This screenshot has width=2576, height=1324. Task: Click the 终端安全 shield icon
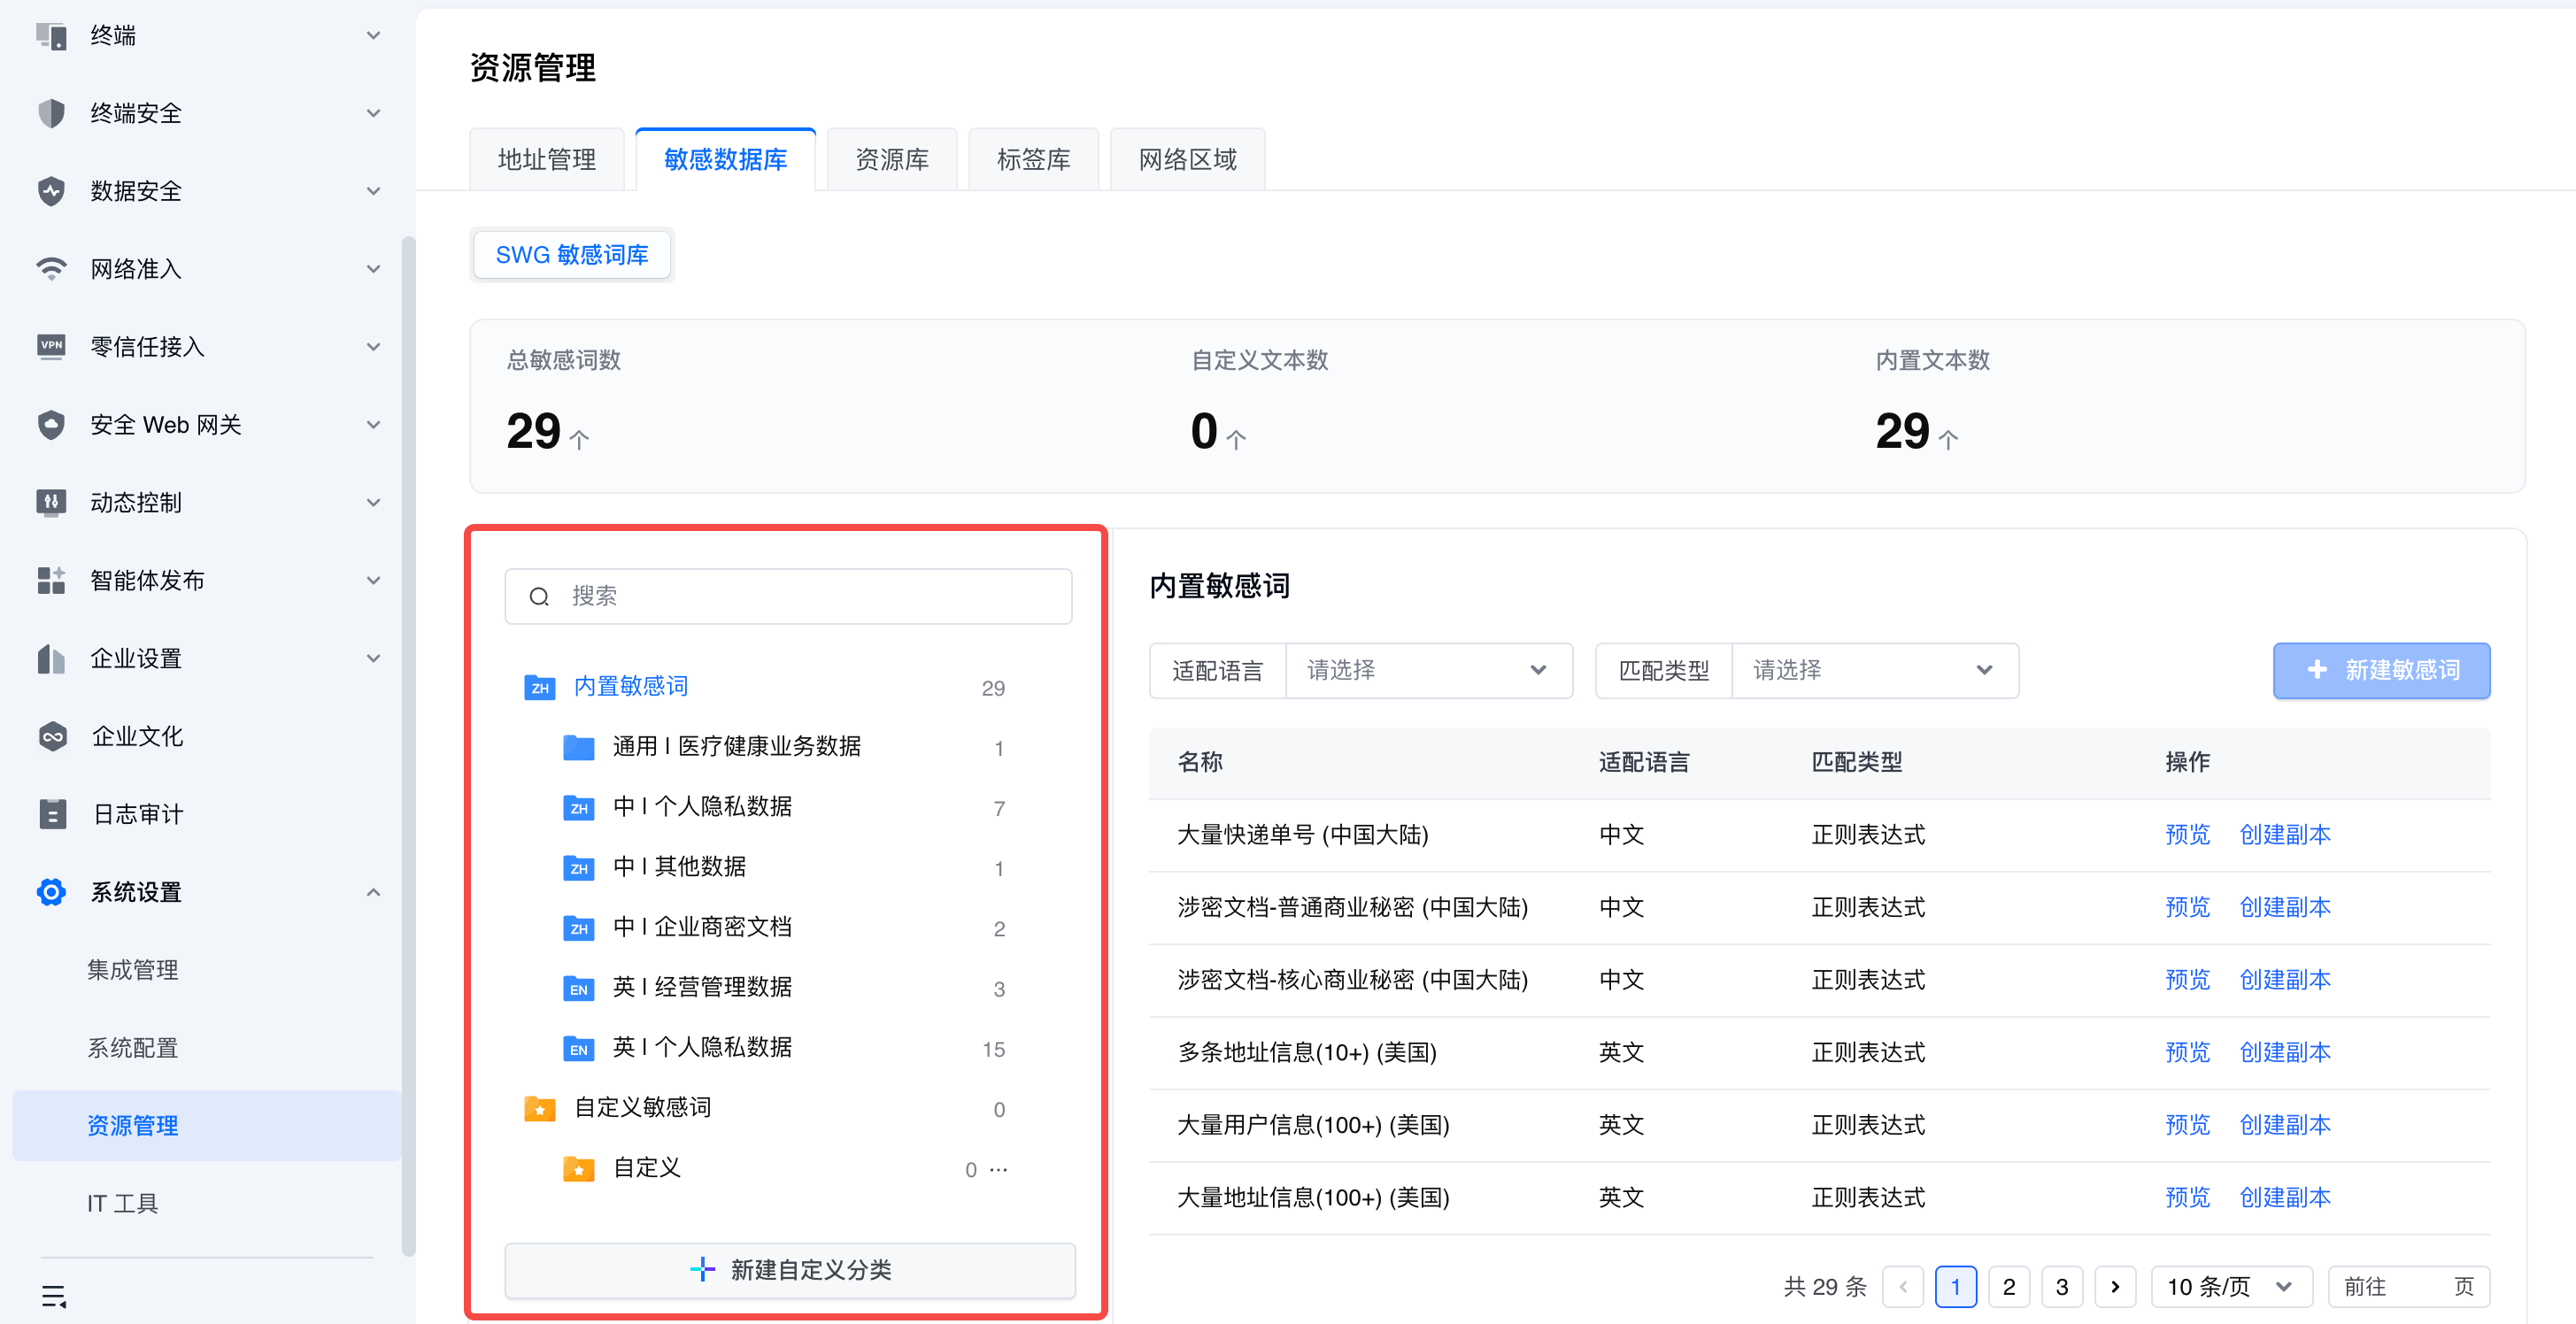pos(51,113)
